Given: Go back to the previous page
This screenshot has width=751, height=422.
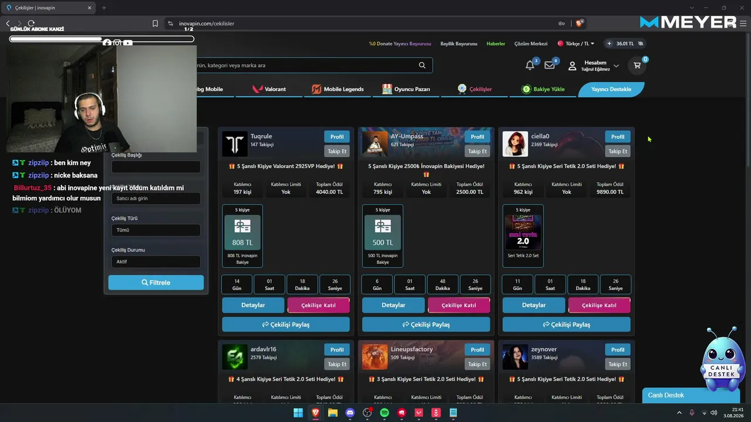Looking at the screenshot, I should pyautogui.click(x=8, y=23).
